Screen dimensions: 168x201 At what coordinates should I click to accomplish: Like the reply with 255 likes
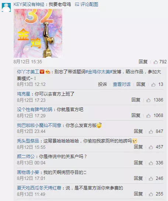(151, 194)
